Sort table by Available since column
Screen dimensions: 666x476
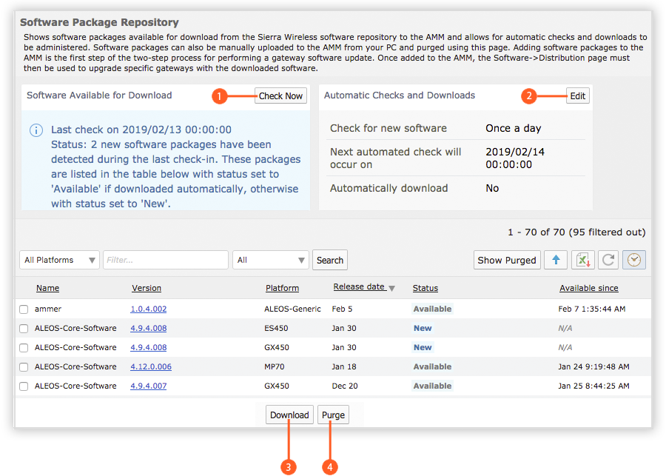[x=589, y=288]
